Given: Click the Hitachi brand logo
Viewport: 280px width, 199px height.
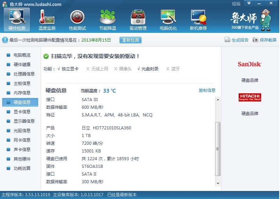Looking at the screenshot, I should click(250, 97).
